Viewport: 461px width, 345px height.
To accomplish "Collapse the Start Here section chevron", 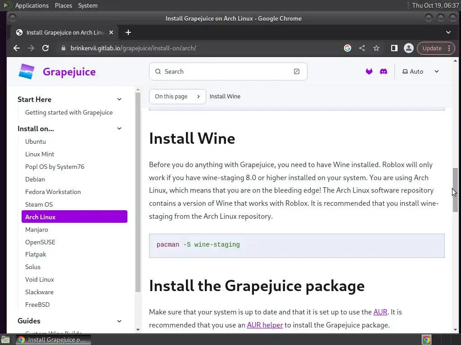I will 119,99.
